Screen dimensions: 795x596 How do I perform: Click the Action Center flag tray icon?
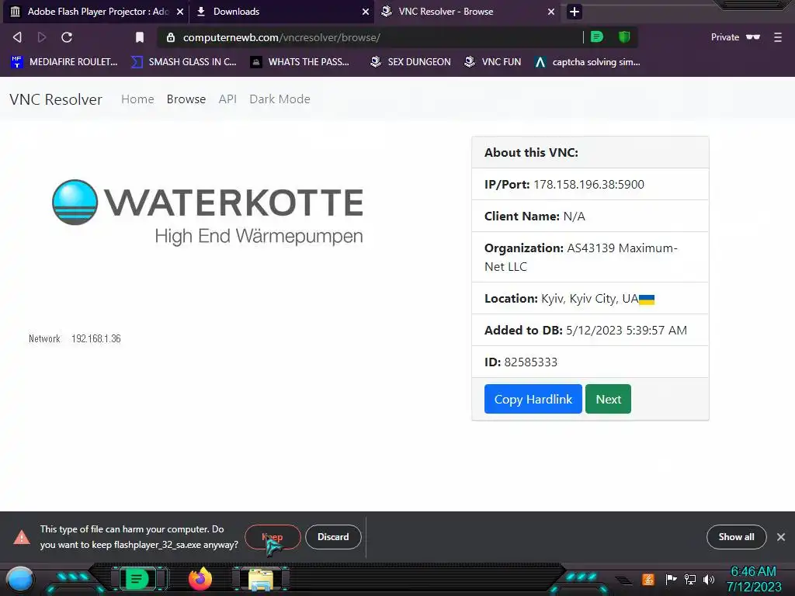[671, 579]
